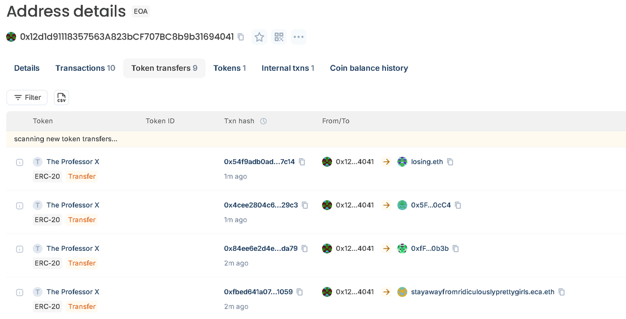
Task: Open the losing.eth address page
Action: tap(427, 162)
